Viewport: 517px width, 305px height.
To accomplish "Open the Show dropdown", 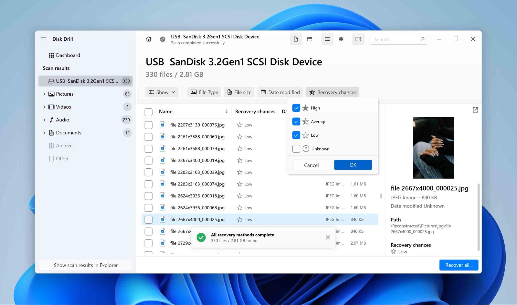I will click(162, 92).
